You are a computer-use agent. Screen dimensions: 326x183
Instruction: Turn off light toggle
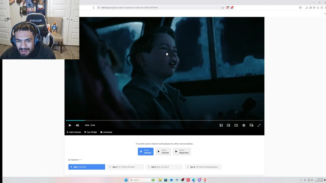tap(91, 132)
